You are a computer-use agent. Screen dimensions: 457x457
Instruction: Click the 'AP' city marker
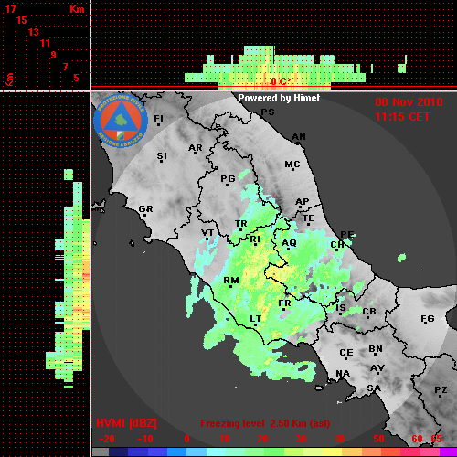click(x=302, y=203)
